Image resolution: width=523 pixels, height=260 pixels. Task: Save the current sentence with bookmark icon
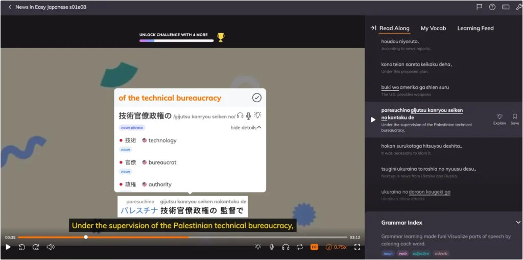pos(515,119)
